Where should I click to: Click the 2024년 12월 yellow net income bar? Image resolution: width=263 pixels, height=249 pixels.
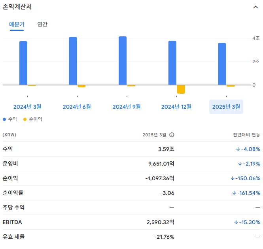[181, 89]
